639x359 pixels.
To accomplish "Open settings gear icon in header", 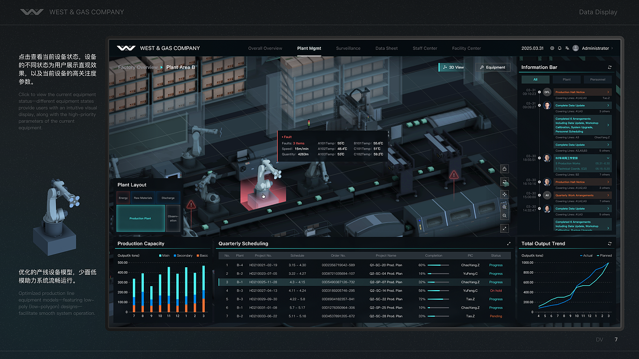I will [552, 48].
